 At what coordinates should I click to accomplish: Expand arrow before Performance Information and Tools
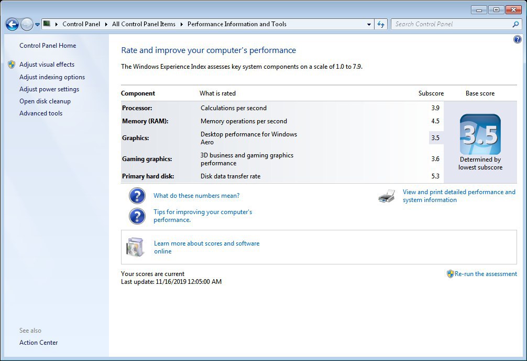tap(181, 24)
